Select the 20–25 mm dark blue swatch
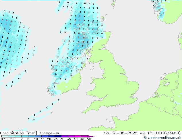 click(51, 136)
